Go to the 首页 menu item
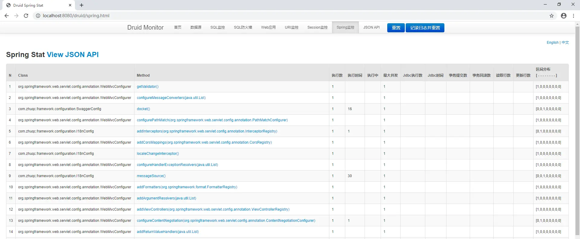Screen dimensions: 580x239 coord(178,27)
